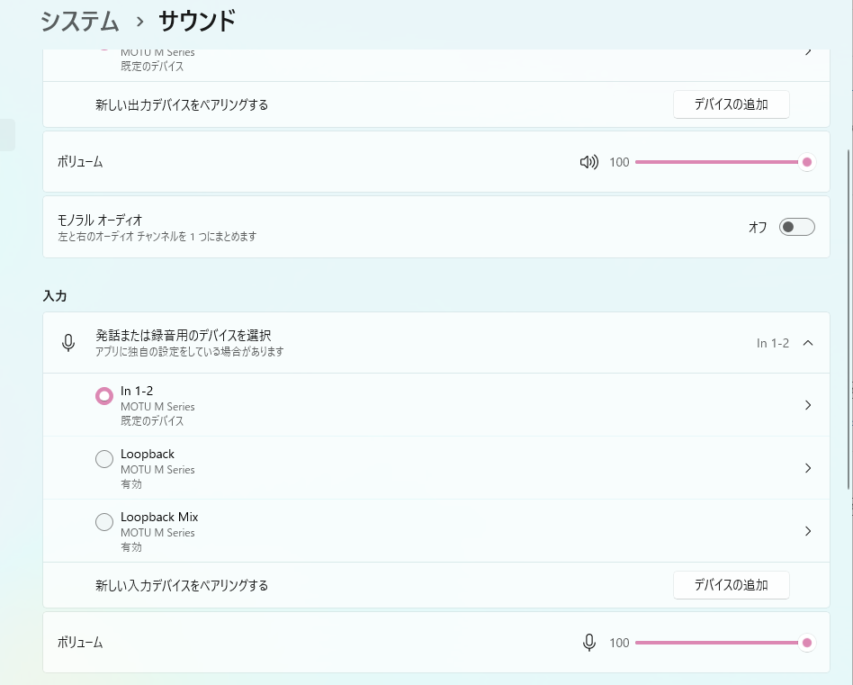
Task: Click the モノラル オーディオ label text
Action: click(100, 220)
